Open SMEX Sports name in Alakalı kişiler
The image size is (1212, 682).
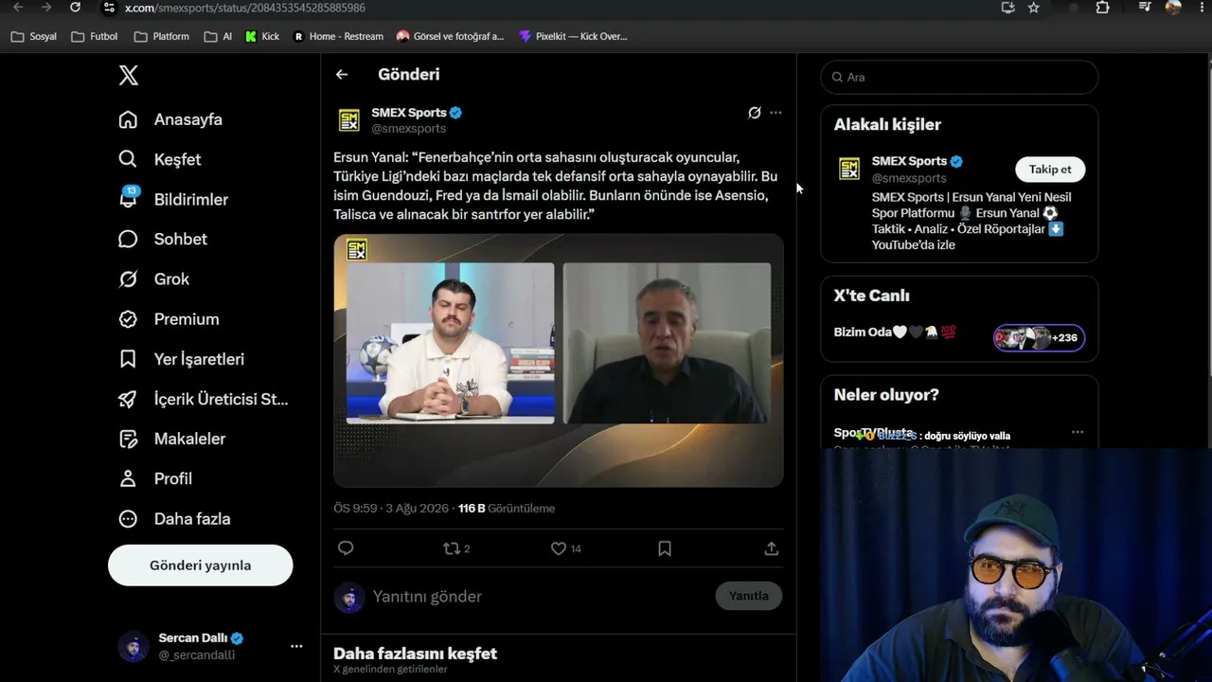click(x=909, y=161)
